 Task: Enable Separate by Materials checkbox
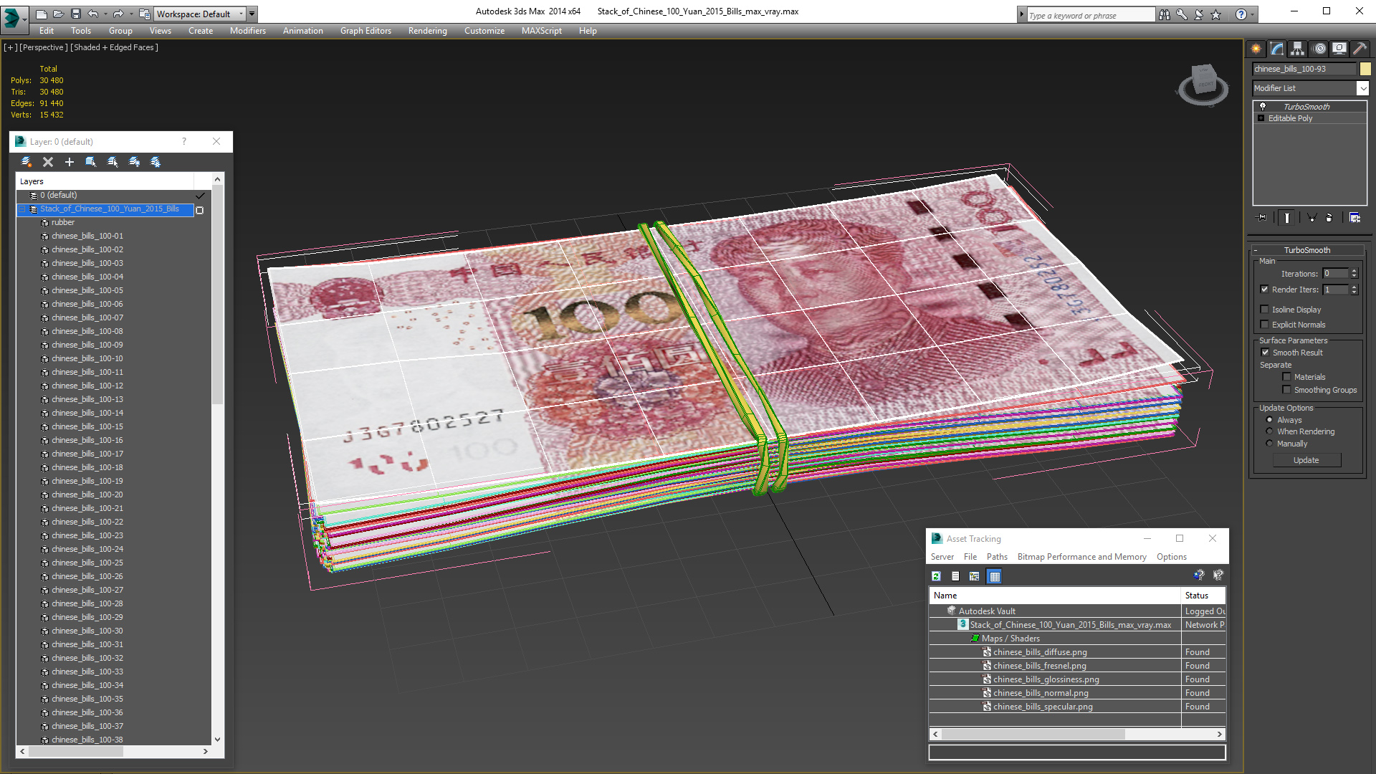pos(1287,377)
